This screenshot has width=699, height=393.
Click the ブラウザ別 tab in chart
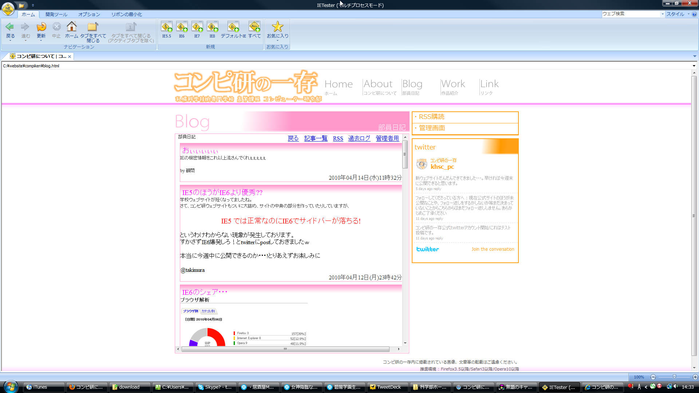(190, 311)
